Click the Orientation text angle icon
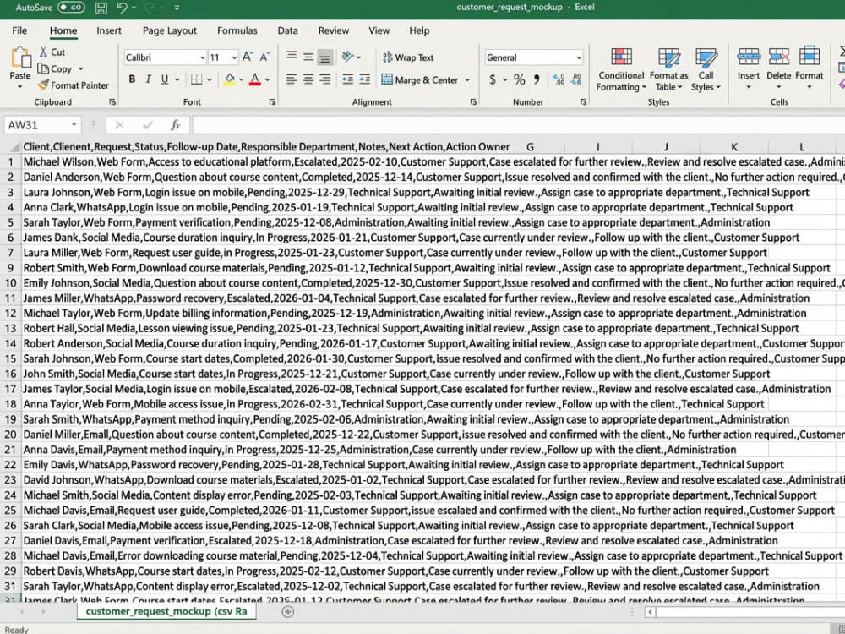Screen dimensions: 845x634 348,57
